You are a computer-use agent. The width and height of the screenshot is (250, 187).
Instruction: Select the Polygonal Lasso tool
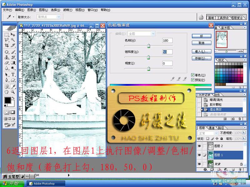click(x=7, y=40)
